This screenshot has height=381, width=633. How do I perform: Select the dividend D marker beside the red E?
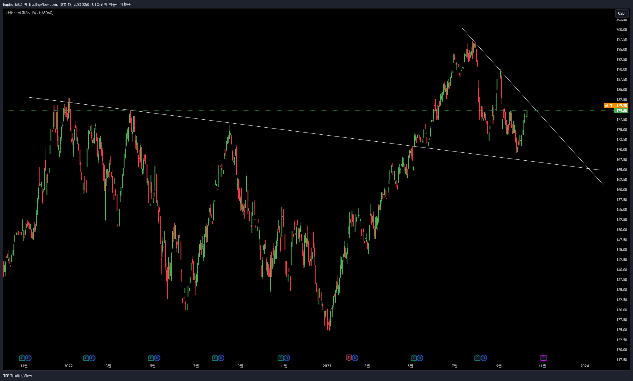[x=355, y=358]
